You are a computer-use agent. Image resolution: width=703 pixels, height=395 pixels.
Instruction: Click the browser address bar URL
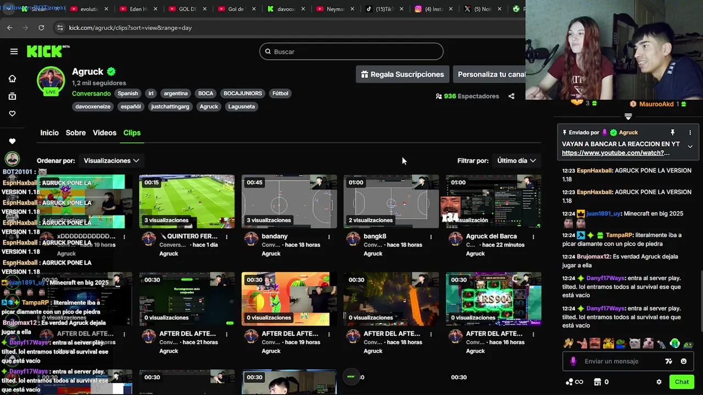click(x=130, y=27)
